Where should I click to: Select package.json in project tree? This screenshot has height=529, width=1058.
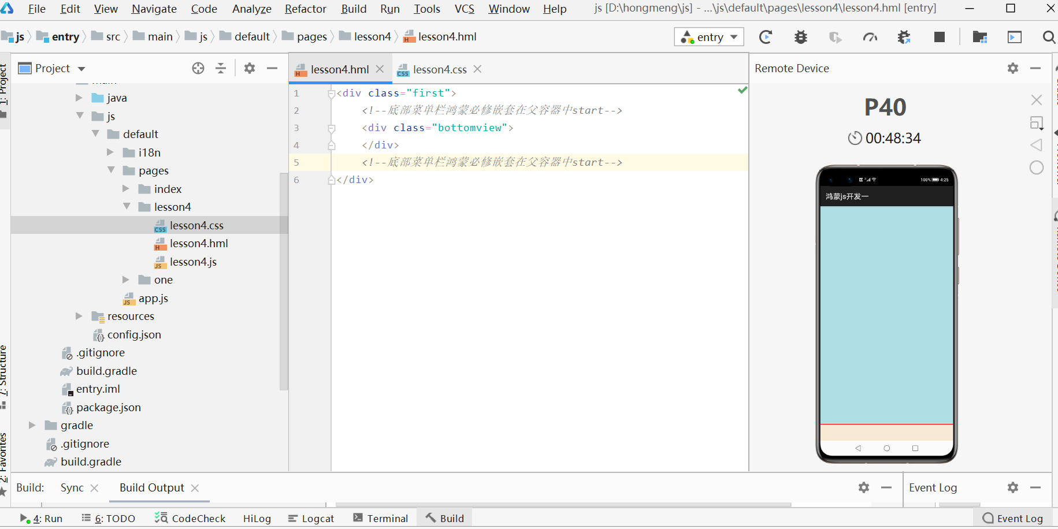(x=108, y=407)
